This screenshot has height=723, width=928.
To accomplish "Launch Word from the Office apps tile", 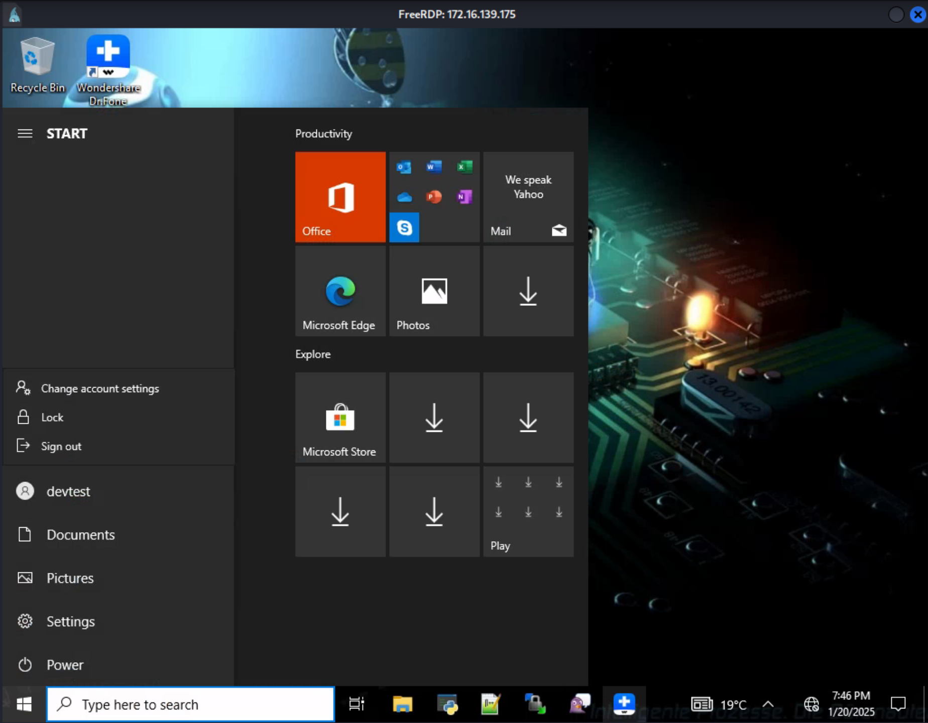I will click(x=434, y=167).
